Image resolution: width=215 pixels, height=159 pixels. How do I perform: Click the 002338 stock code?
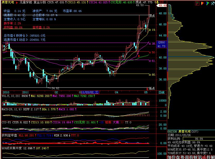pyautogui.click(x=172, y=132)
